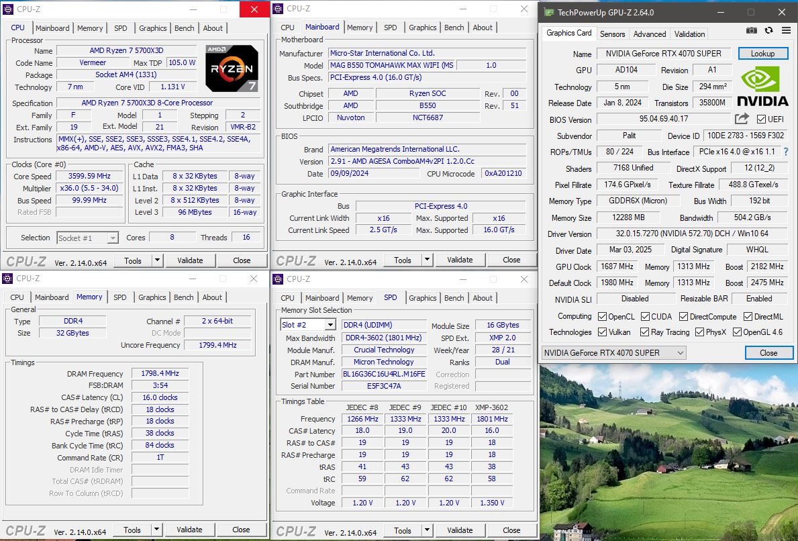Click the Current Link Speed value 2.5 GT/s
798x541 pixels.
click(383, 230)
